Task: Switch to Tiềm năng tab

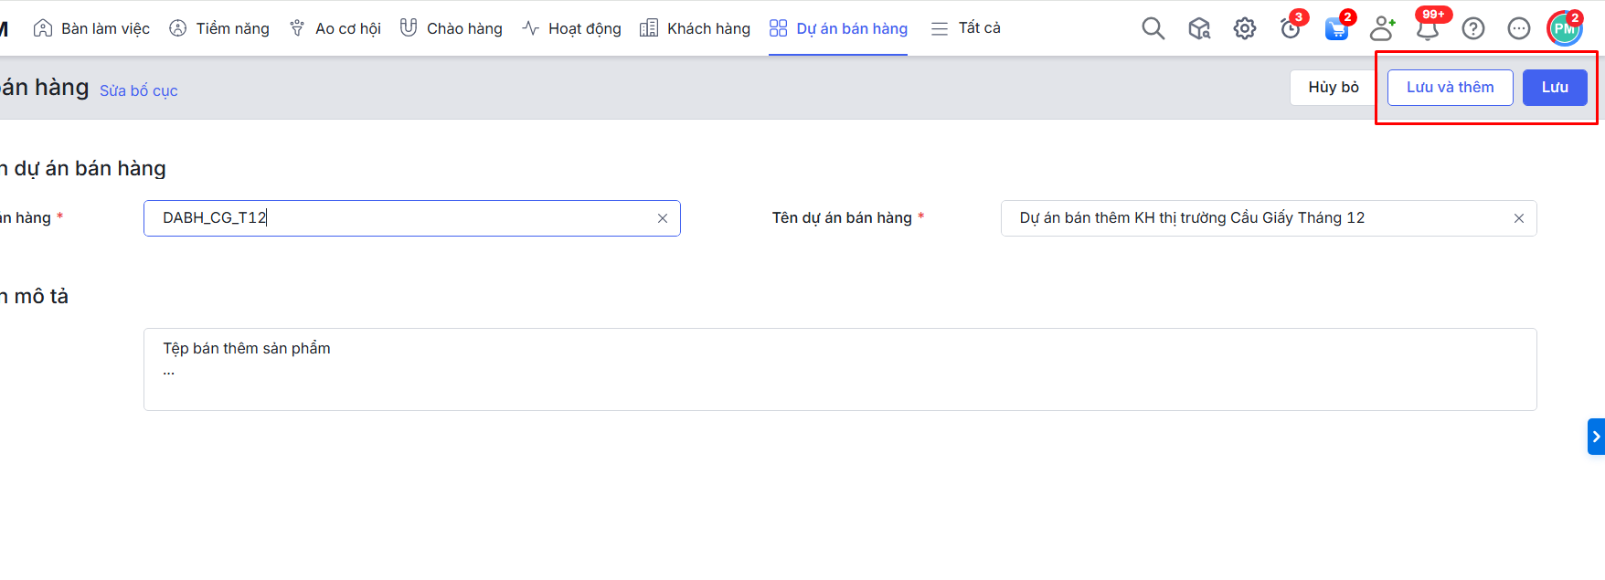Action: [219, 28]
